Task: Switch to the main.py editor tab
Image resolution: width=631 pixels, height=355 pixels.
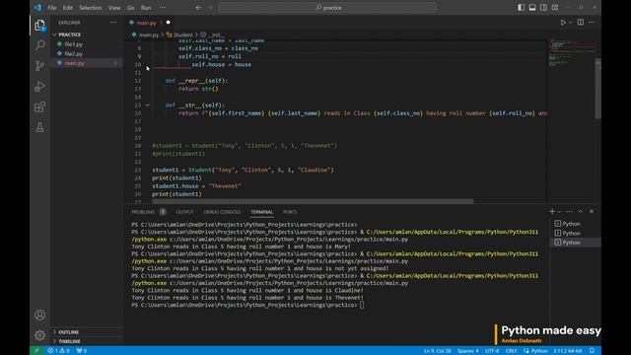Action: [146, 23]
